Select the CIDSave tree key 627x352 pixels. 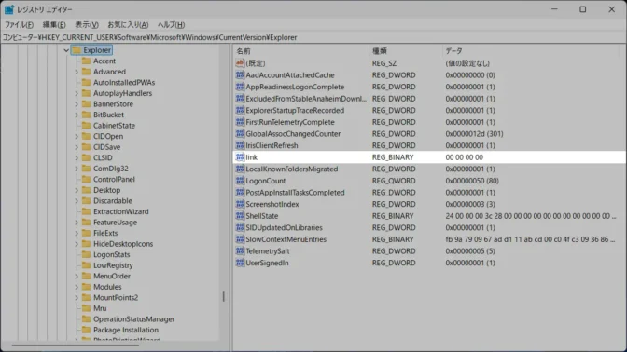106,147
